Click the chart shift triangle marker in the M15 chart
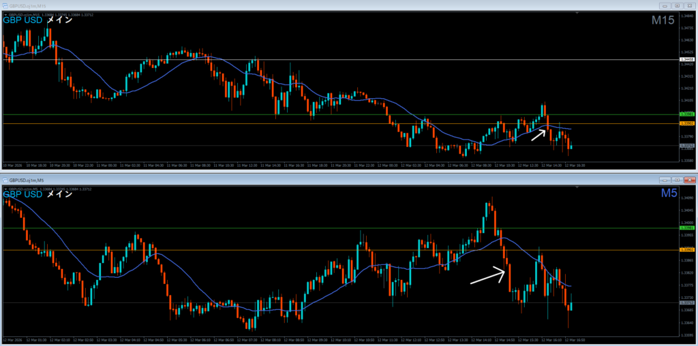 click(577, 14)
